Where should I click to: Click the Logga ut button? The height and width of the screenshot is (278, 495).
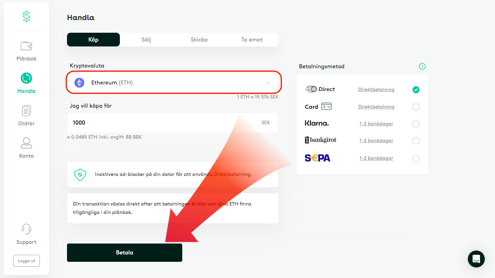26,261
